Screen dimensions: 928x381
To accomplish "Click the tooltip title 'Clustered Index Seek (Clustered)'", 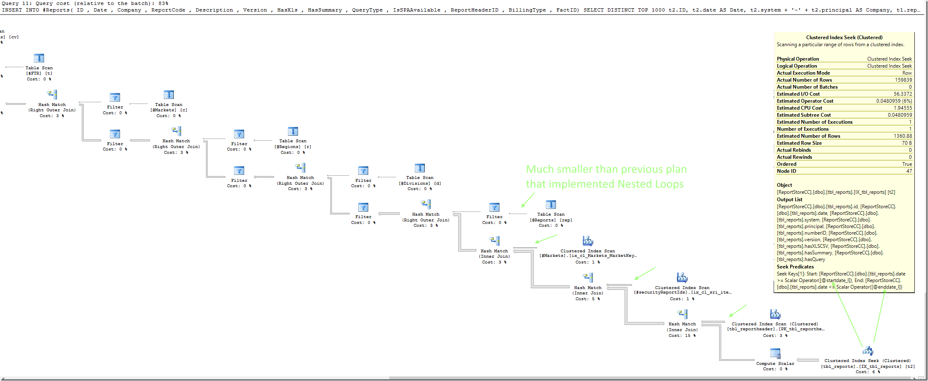I will point(844,38).
